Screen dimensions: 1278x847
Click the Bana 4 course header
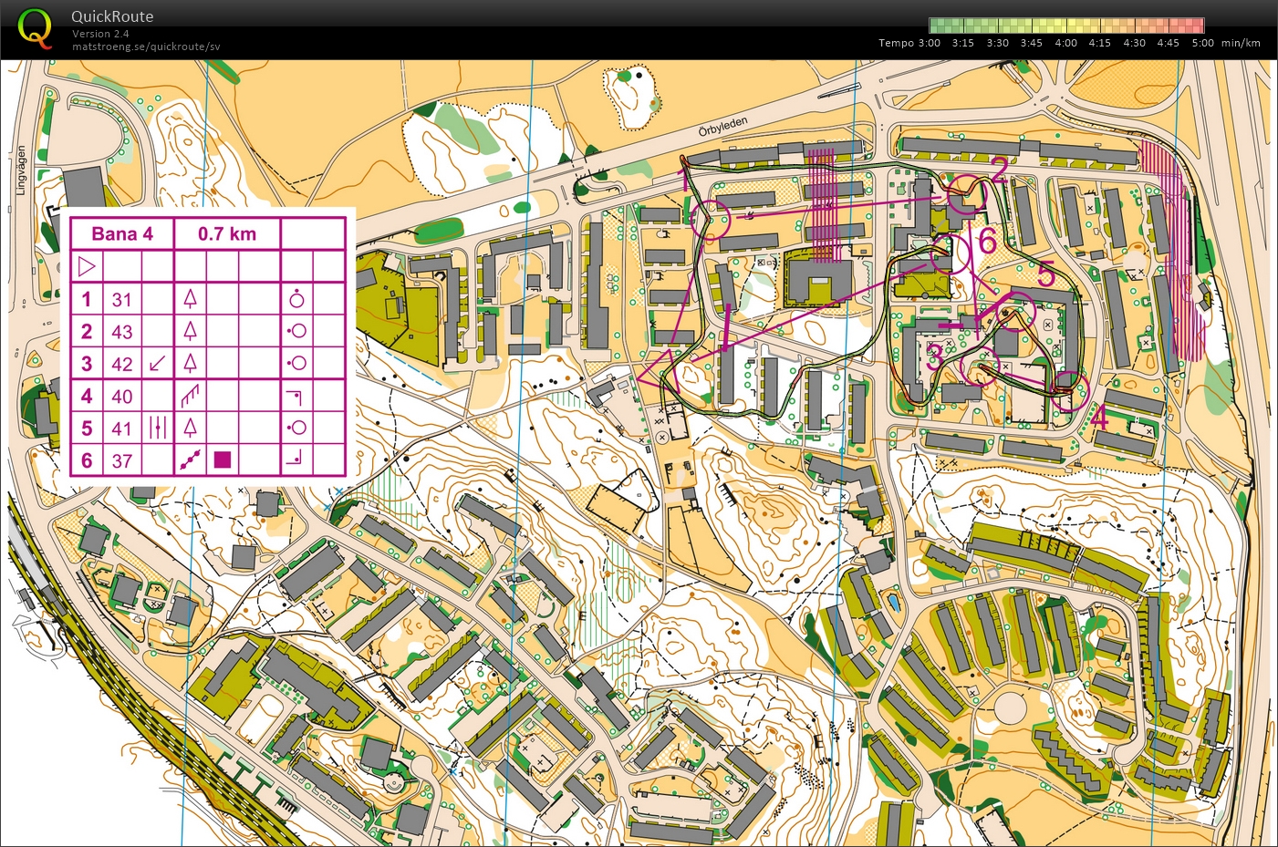122,234
